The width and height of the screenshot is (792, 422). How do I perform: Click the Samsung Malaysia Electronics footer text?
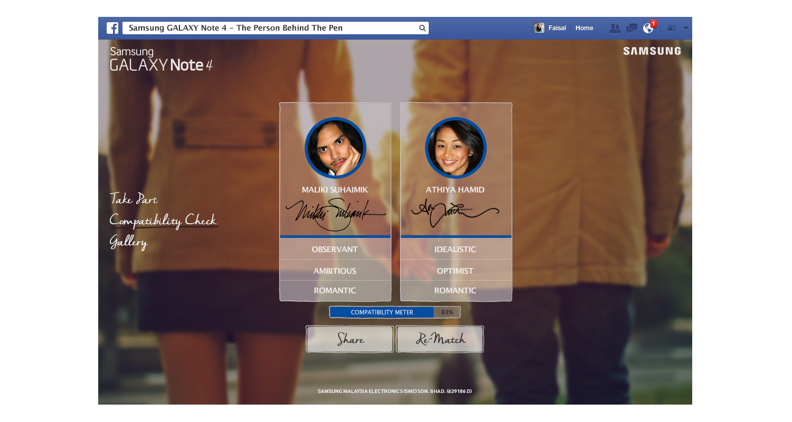coord(394,391)
